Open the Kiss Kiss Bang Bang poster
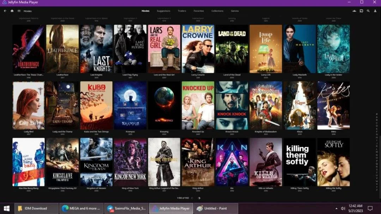Screen dimensions: 381x214 (x=29, y=162)
